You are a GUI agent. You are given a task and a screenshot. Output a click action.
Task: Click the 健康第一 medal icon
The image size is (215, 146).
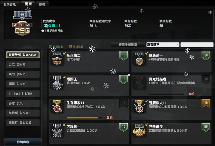pyautogui.click(x=139, y=59)
